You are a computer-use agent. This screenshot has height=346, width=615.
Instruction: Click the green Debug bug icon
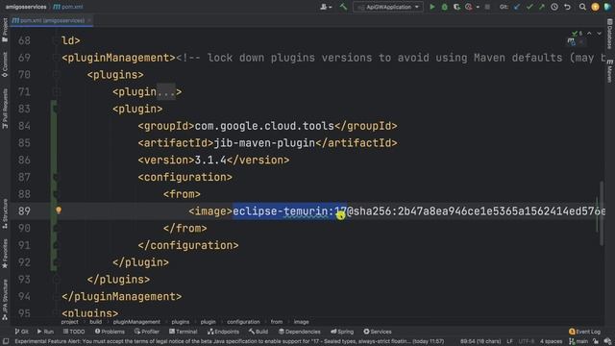tap(444, 7)
